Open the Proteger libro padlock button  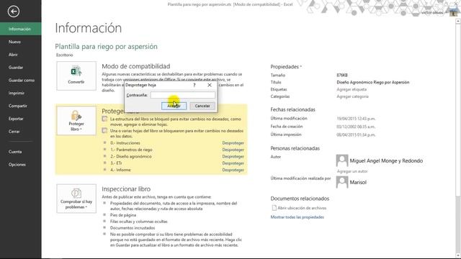76,121
